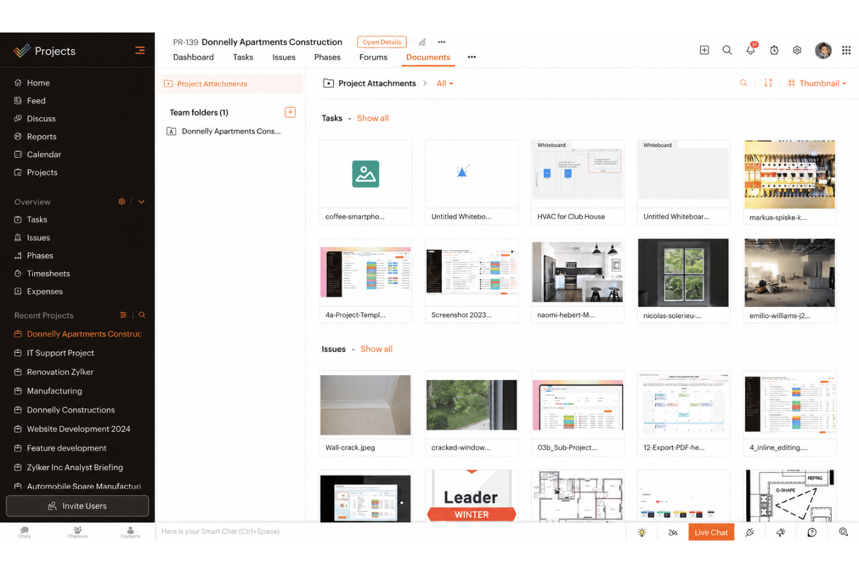The image size is (859, 573).
Task: Open Wall-crack.jpeg thumbnail
Action: point(365,413)
